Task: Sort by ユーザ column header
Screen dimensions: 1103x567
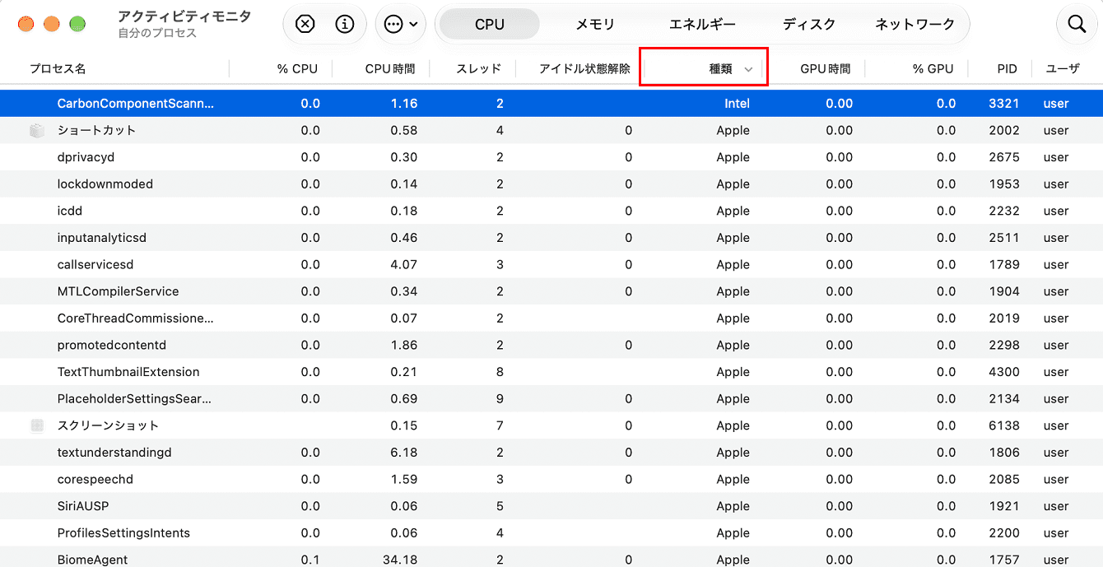Action: [1063, 69]
